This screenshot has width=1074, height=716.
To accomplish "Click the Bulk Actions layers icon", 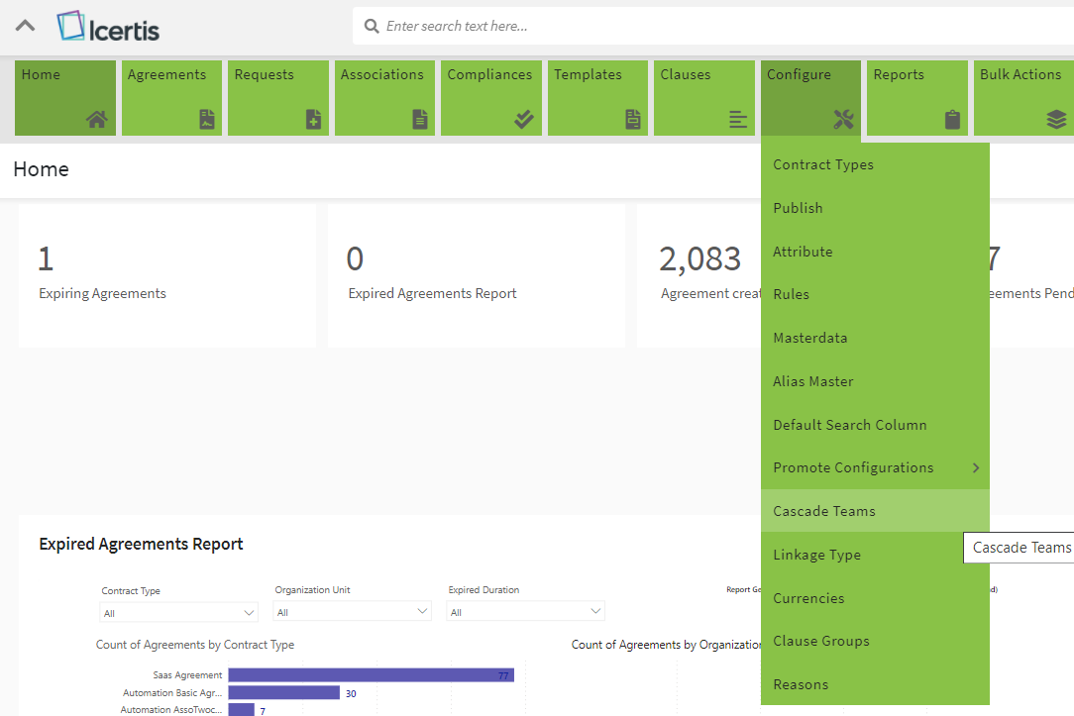I will pyautogui.click(x=1056, y=120).
